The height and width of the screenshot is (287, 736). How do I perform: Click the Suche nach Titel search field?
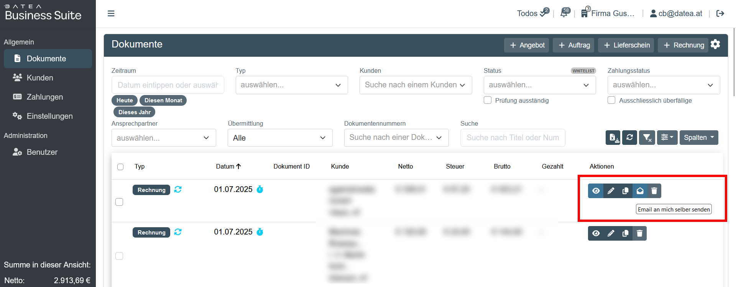point(512,138)
